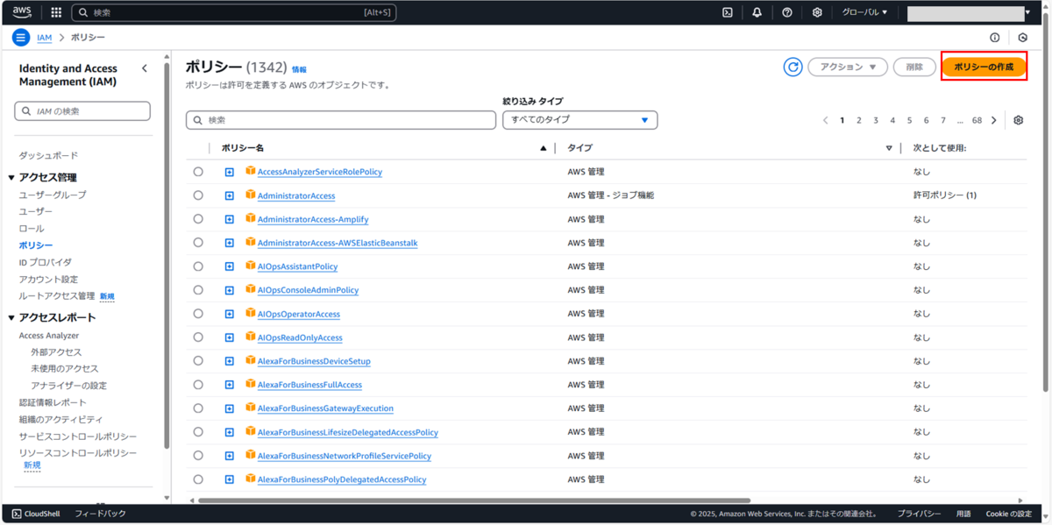Open the すべてのタイプ filter dropdown
Viewport: 1052px width, 525px height.
[579, 120]
